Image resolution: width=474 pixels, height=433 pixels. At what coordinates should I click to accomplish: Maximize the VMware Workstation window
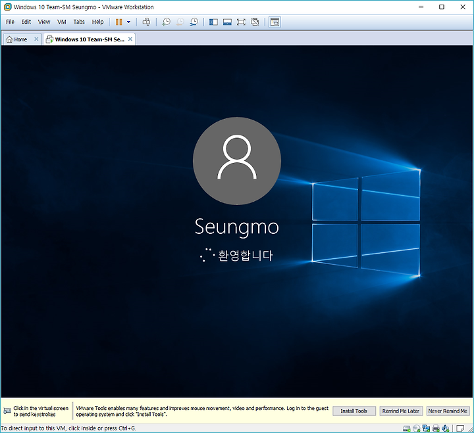(x=442, y=7)
